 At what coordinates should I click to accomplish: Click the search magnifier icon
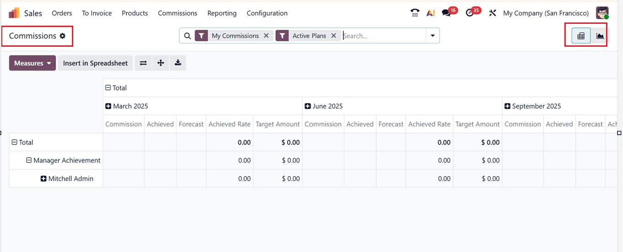point(187,36)
